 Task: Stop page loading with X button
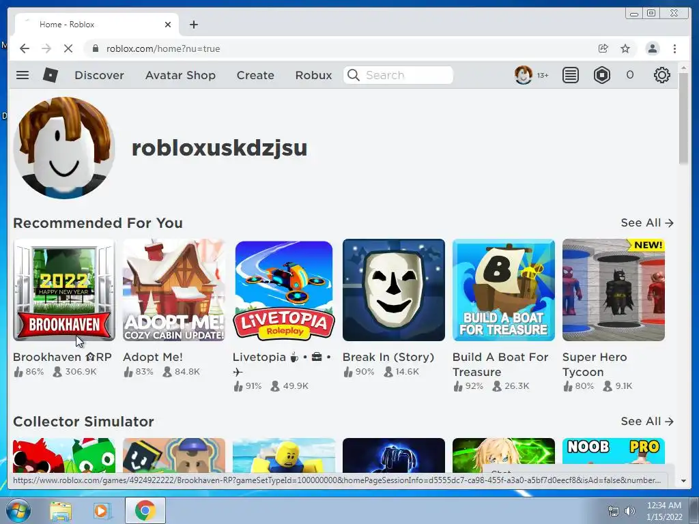tap(68, 48)
